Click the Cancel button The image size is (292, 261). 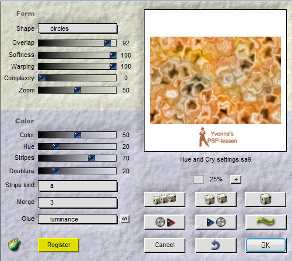tap(164, 245)
